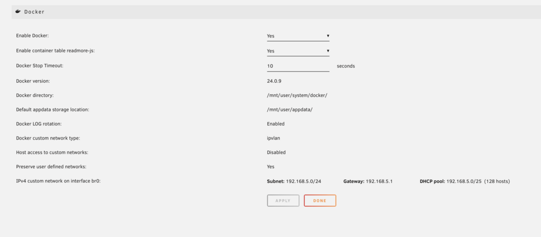The width and height of the screenshot is (541, 237).
Task: Click the Preserve user defined networks Yes value
Action: click(x=270, y=167)
